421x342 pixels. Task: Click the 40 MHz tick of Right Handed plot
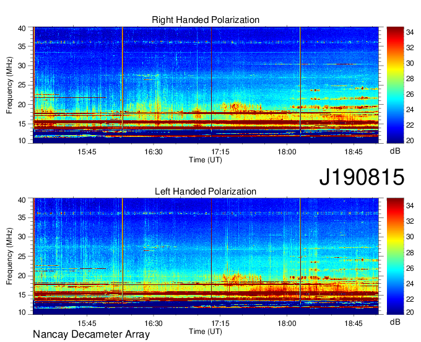pyautogui.click(x=22, y=28)
